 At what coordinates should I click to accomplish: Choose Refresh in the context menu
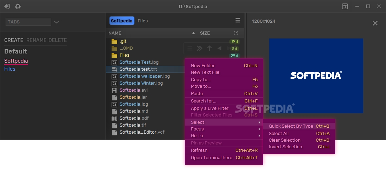(224, 150)
